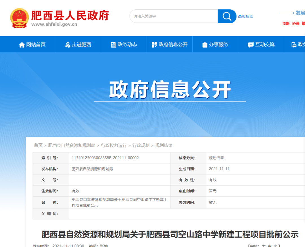The height and width of the screenshot is (247, 305).
Task: Click the national emblem logo
Action: (x=19, y=18)
